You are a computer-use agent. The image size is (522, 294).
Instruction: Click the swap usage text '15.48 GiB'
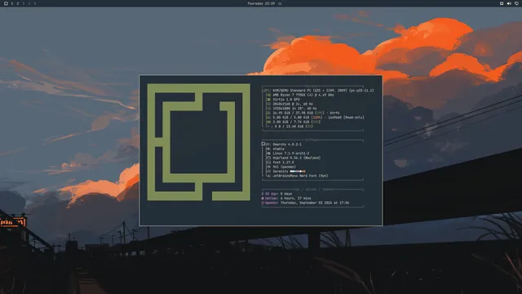[295, 127]
